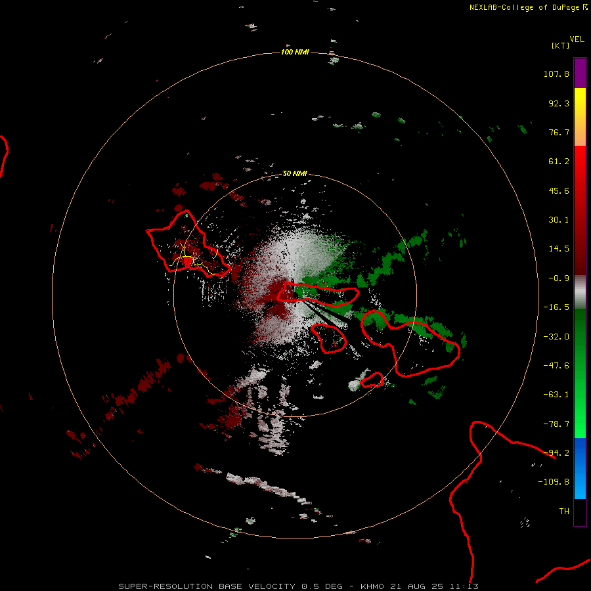The image size is (591, 591).
Task: Select the -0.9 velocity scale value
Action: tap(559, 278)
